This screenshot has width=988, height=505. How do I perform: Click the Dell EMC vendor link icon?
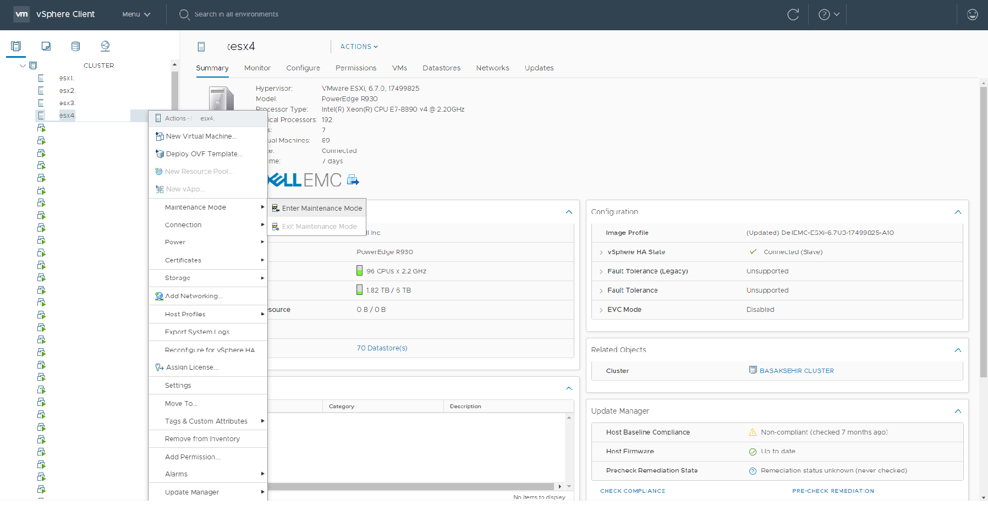pyautogui.click(x=353, y=180)
